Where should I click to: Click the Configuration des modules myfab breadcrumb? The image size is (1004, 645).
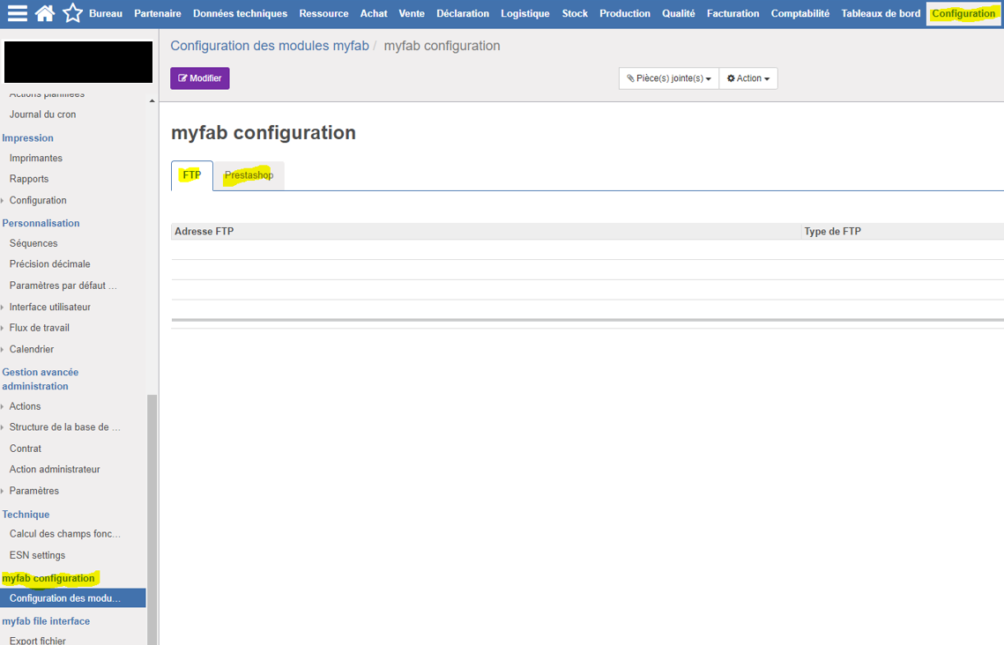pyautogui.click(x=269, y=46)
